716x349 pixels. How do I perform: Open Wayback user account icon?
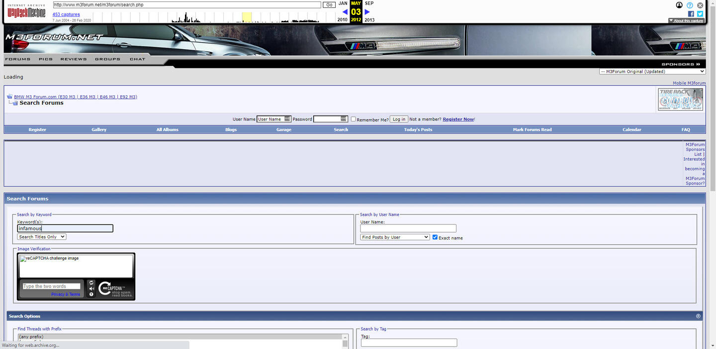(x=679, y=5)
